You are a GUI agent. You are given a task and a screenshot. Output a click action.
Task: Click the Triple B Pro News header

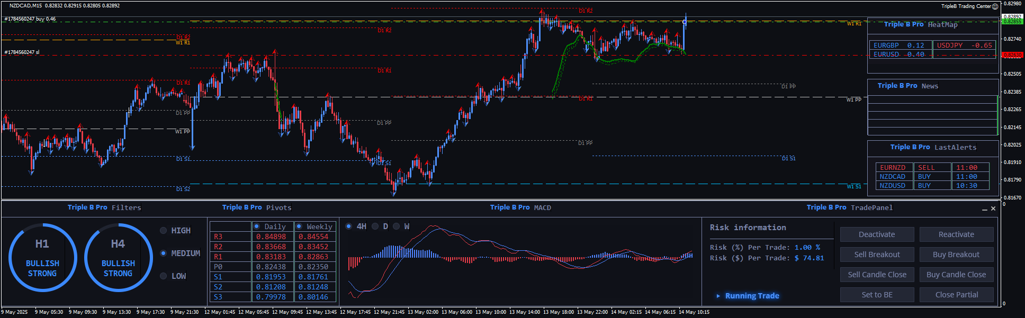907,86
